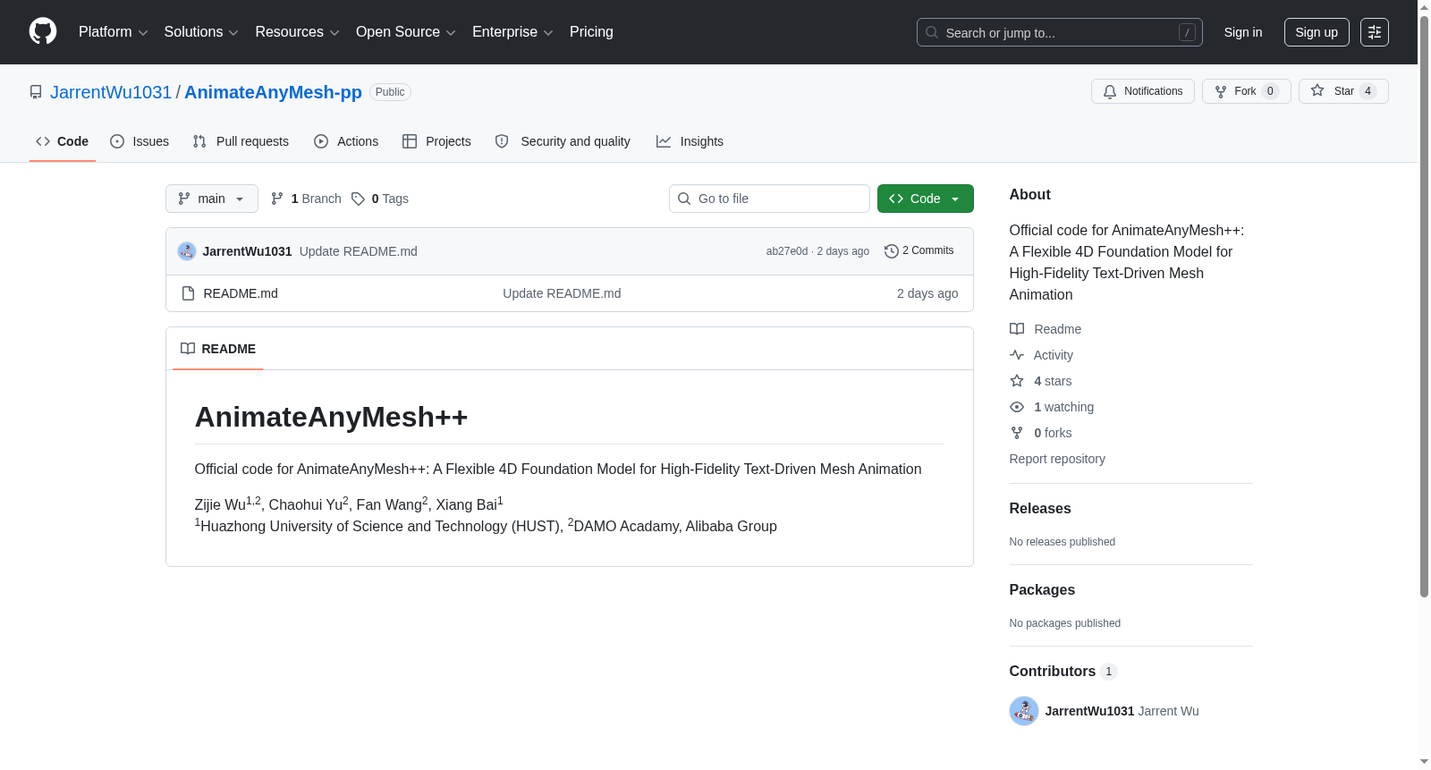Select the README tab above the readme
The image size is (1431, 770).
pyautogui.click(x=218, y=349)
